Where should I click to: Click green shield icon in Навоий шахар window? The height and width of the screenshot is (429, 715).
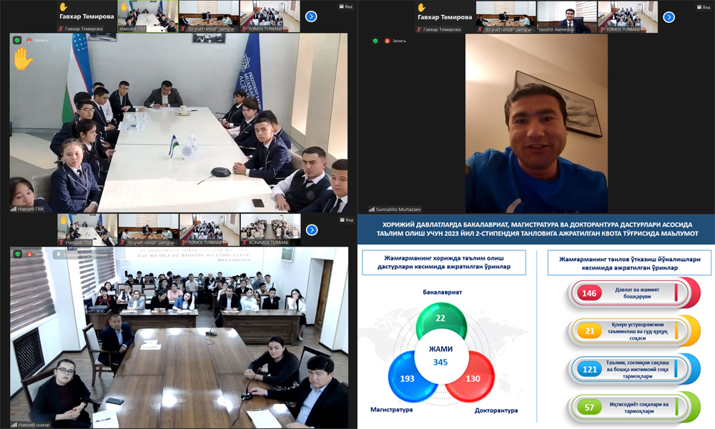pos(17,254)
